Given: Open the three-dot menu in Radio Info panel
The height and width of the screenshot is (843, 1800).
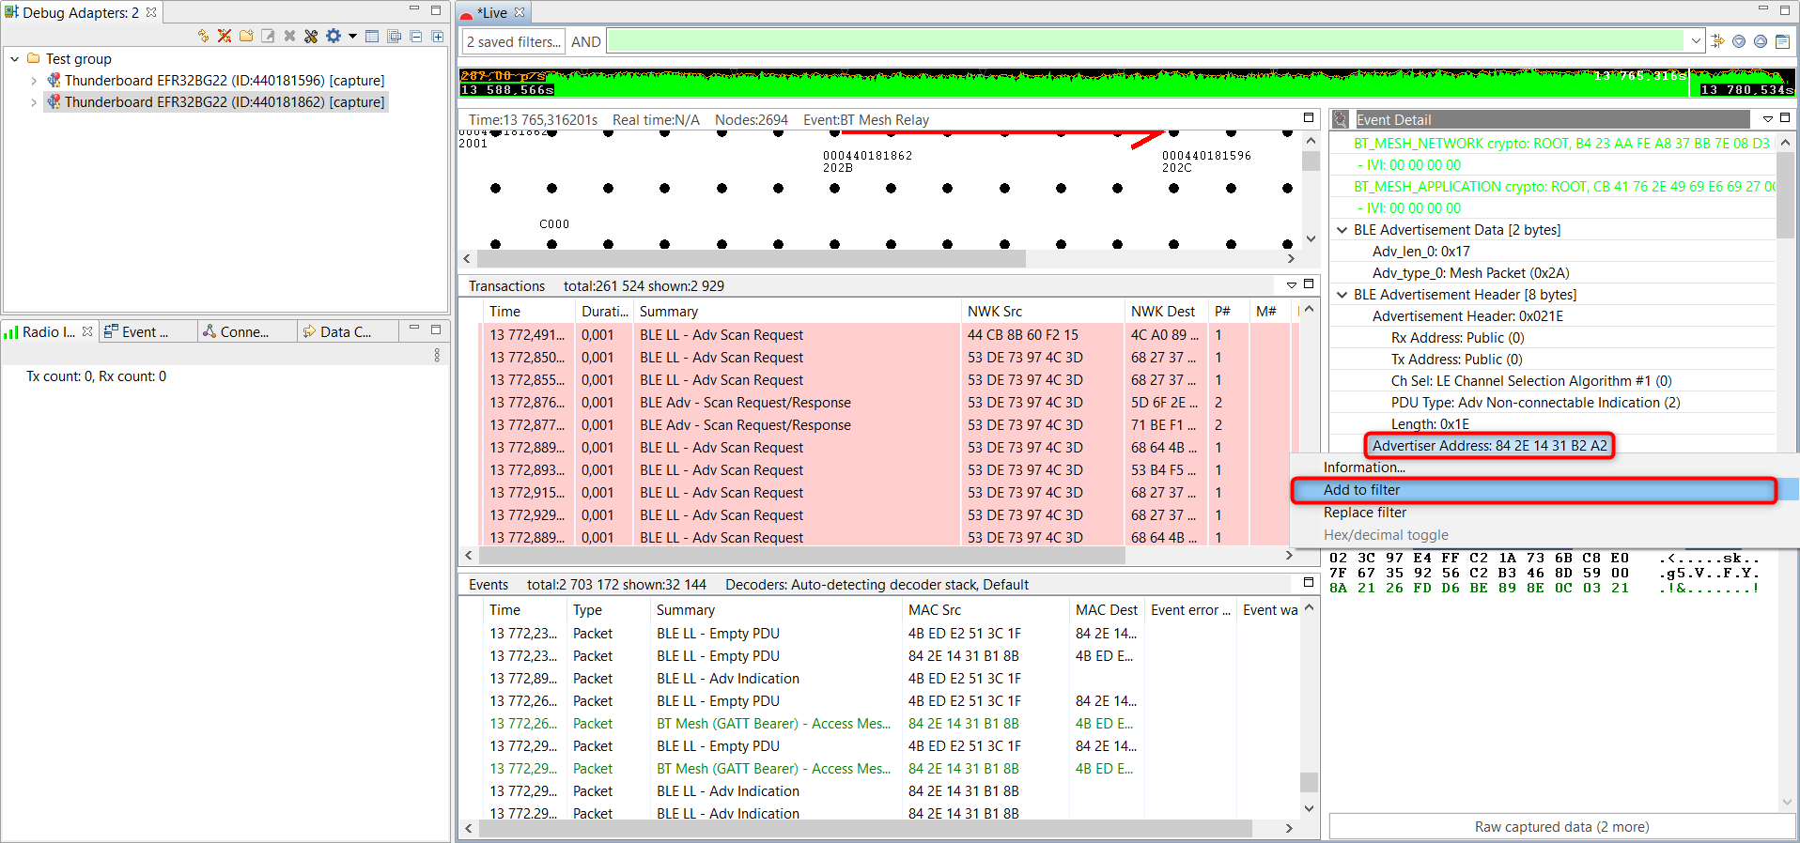Looking at the screenshot, I should [x=437, y=356].
